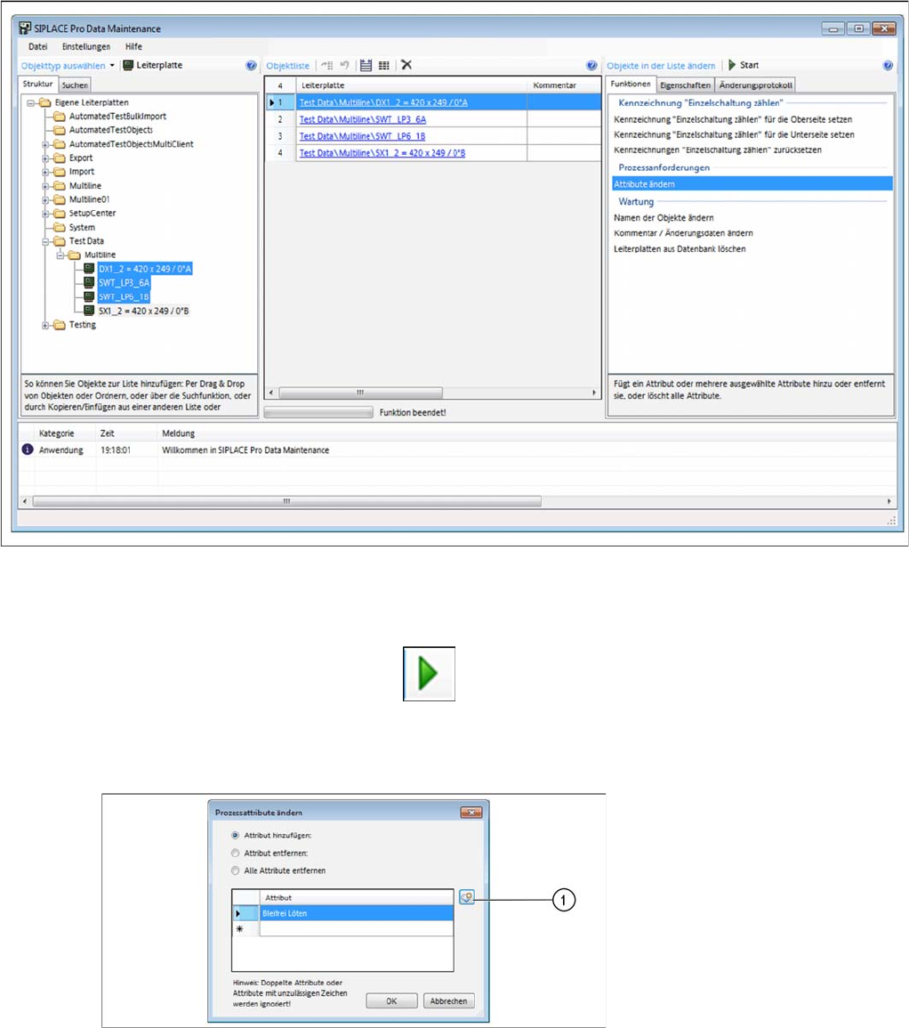Screen dimensions: 909x1028
Task: Collapse the Test Data folder node
Action: coord(45,241)
